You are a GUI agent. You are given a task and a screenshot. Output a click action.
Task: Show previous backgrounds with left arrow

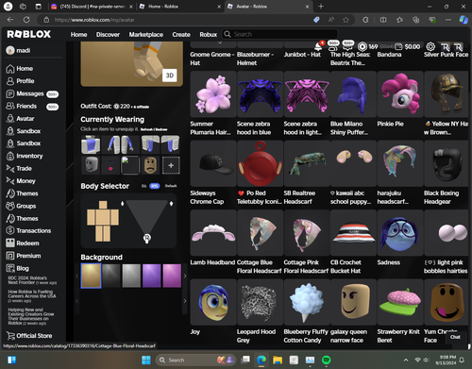76,276
